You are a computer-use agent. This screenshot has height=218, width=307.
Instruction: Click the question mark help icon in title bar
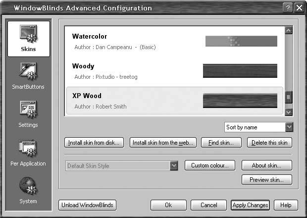(288, 8)
